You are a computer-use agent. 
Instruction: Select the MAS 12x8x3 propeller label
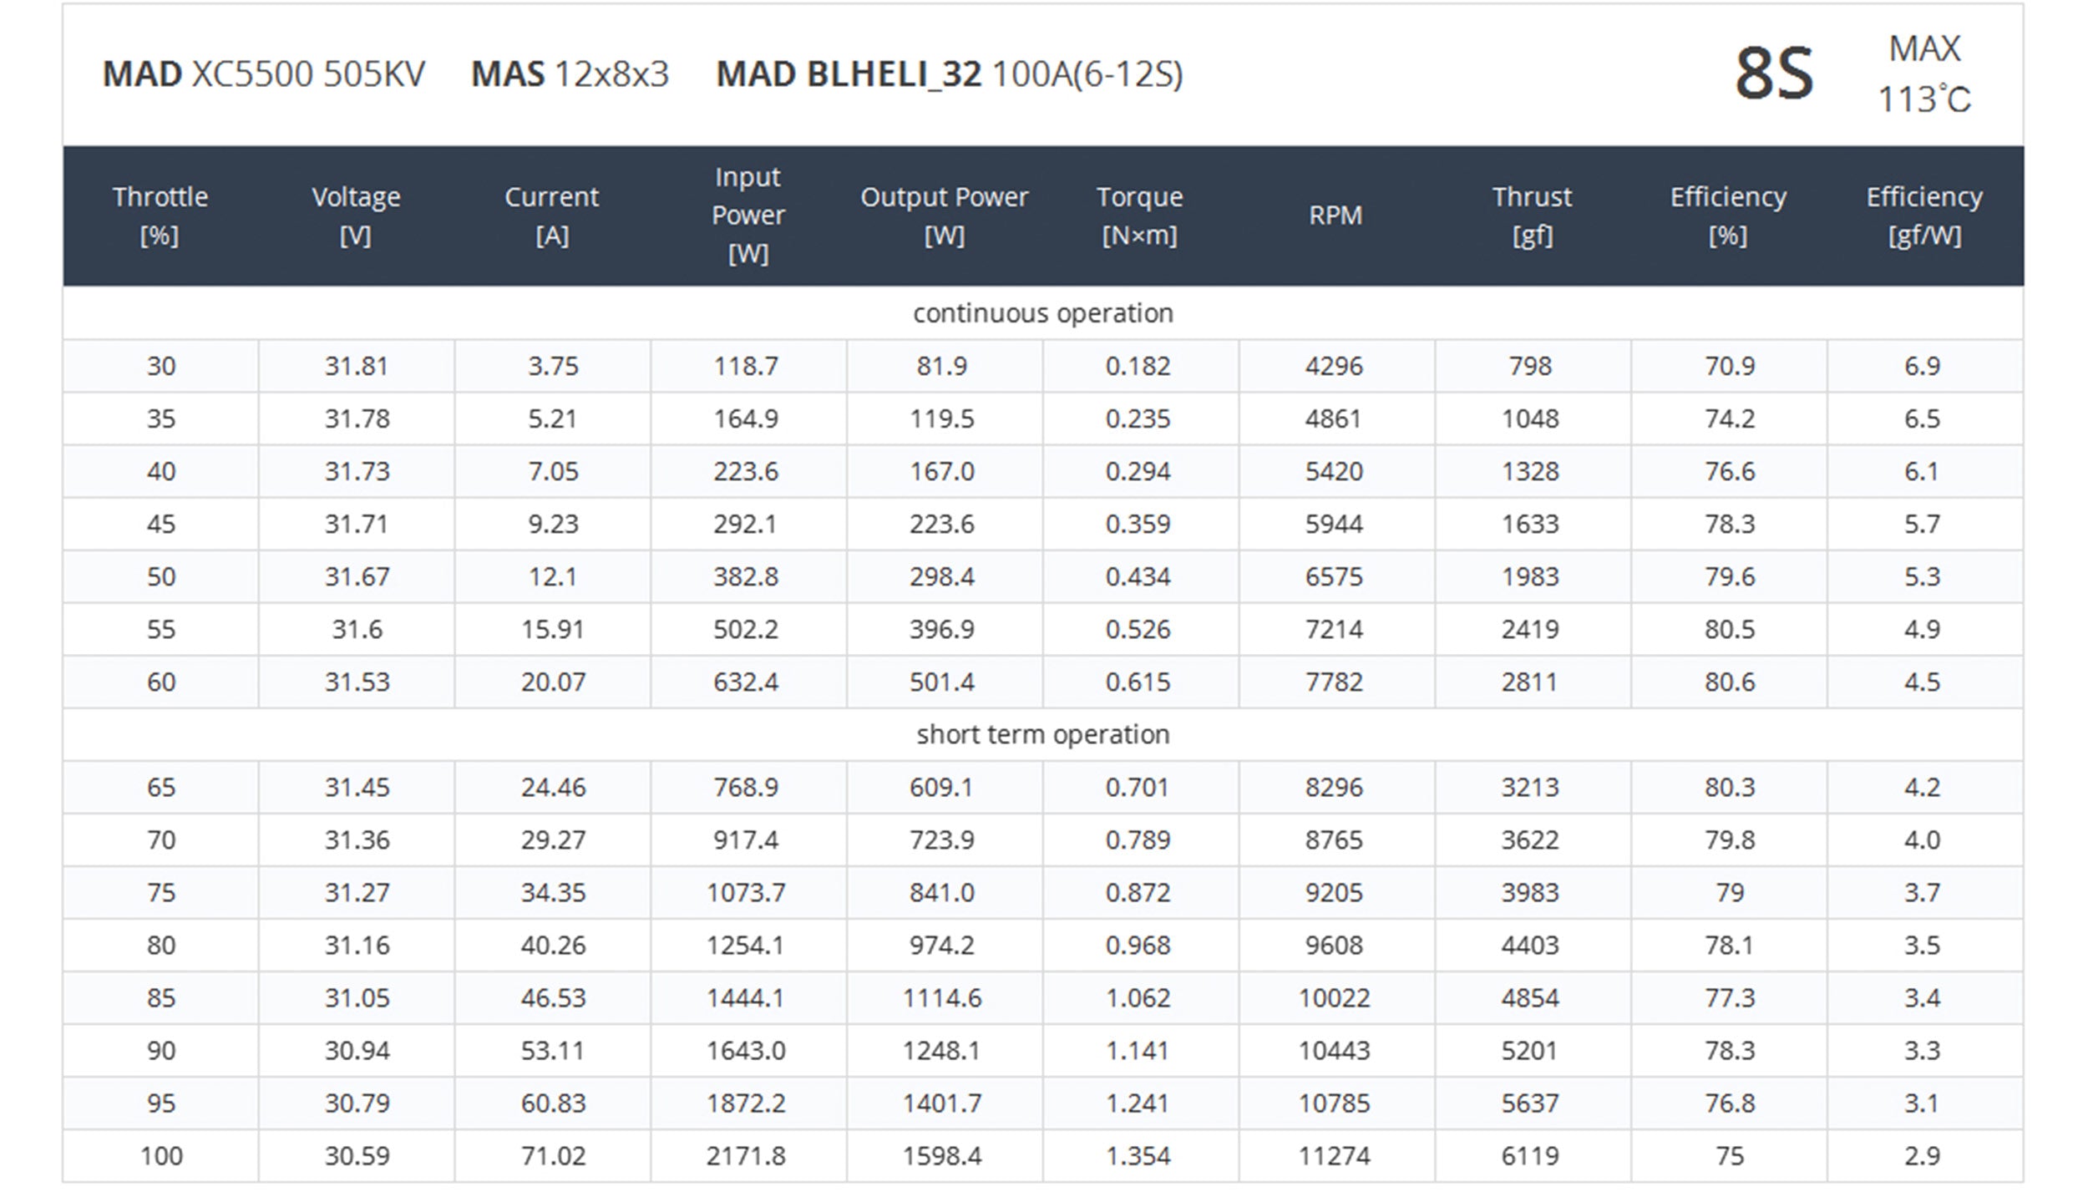(x=570, y=74)
